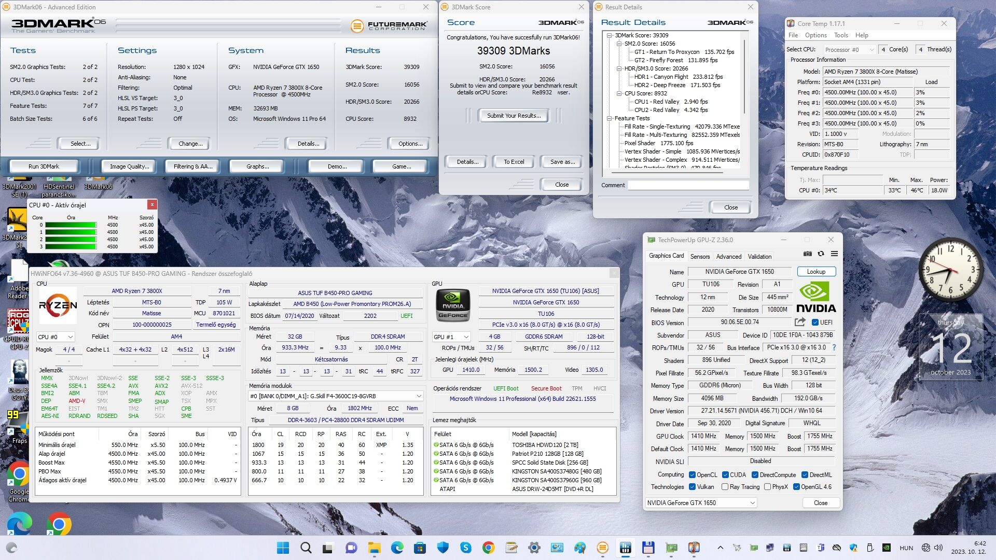Image resolution: width=996 pixels, height=560 pixels.
Task: Toggle the DirectCompute checkbox
Action: (x=755, y=474)
